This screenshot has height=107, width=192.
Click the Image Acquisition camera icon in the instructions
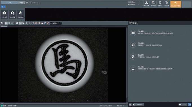[133, 33]
